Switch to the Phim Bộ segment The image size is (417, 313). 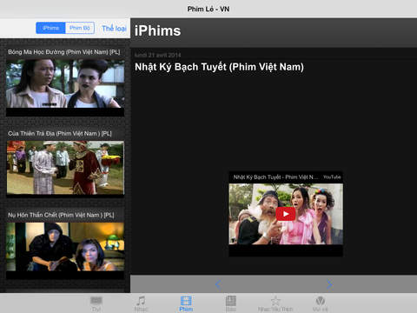tap(80, 28)
